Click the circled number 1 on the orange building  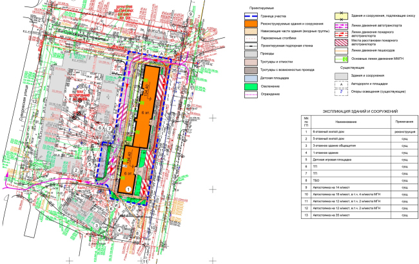(128, 189)
